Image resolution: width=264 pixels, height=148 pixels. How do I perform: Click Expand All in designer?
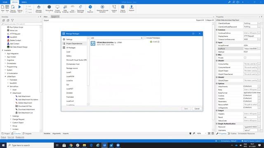[x=200, y=20]
